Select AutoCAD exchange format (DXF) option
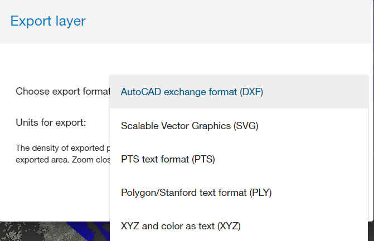 pyautogui.click(x=192, y=92)
